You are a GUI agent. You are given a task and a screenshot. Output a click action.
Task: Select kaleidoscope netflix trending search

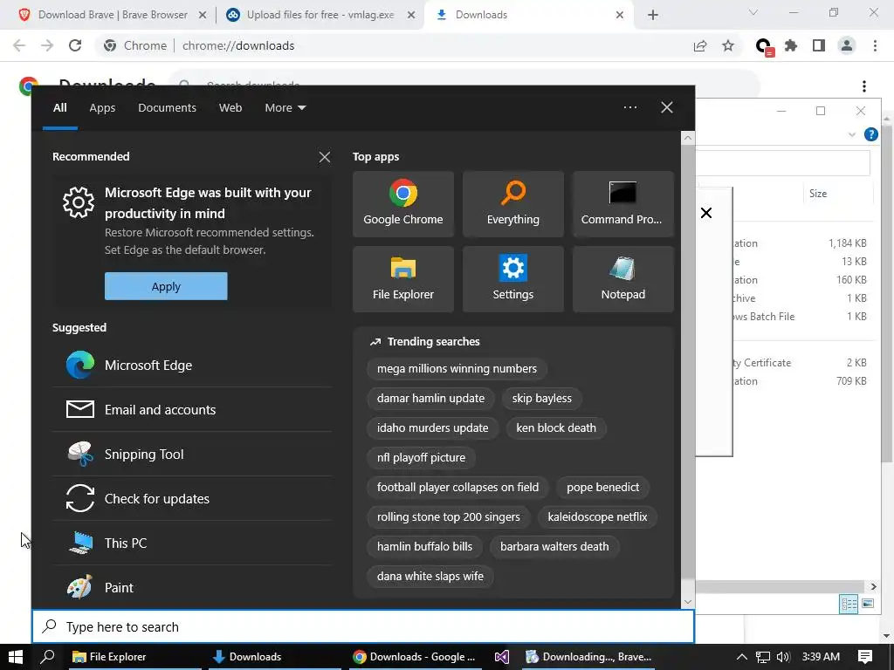[x=597, y=516]
